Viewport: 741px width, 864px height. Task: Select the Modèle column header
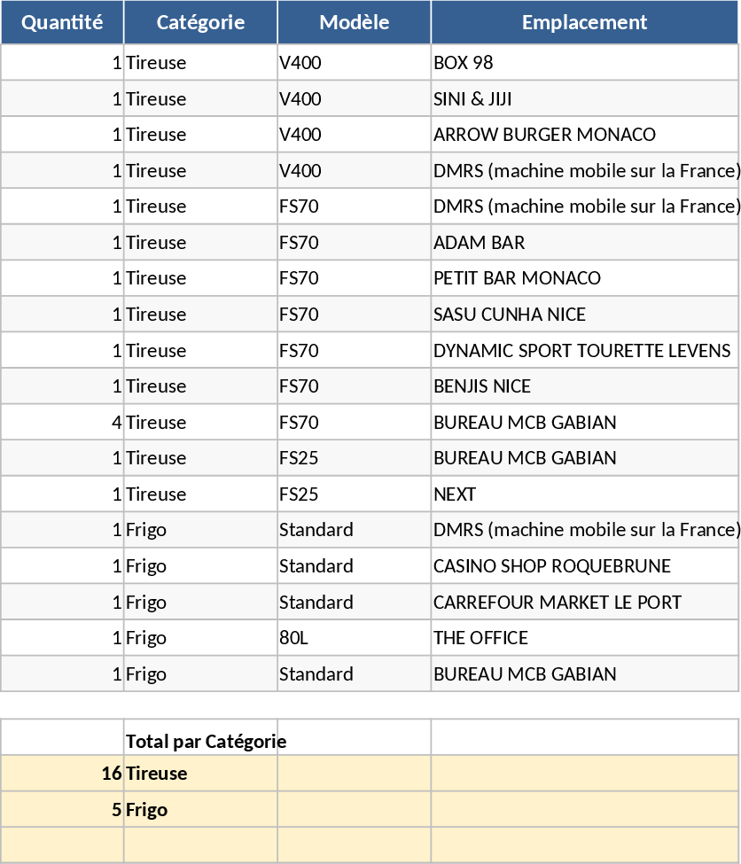[x=354, y=23]
